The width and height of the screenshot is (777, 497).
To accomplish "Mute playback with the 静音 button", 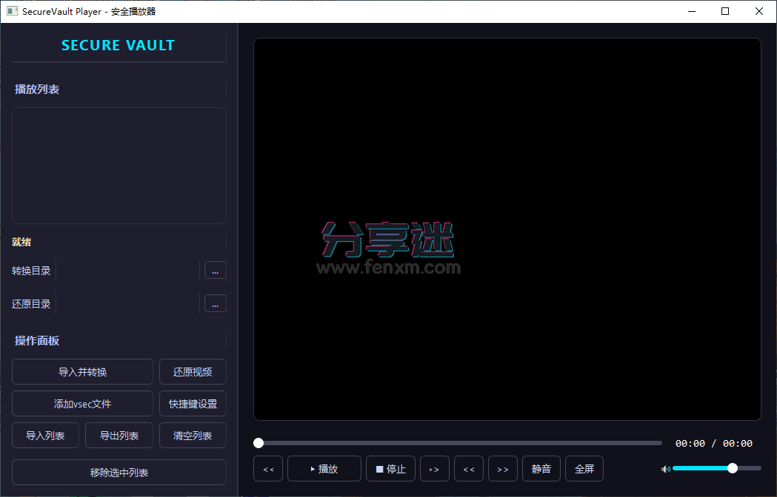I will 541,468.
